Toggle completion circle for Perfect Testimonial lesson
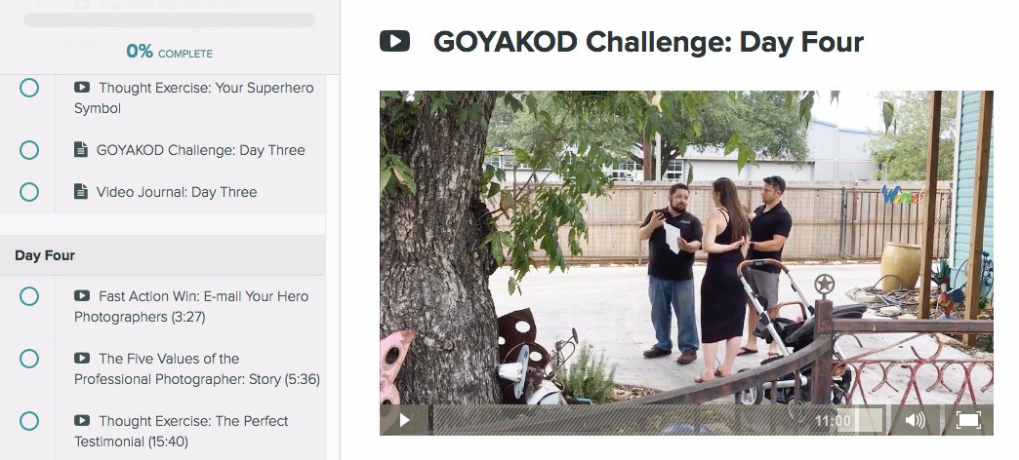The image size is (1019, 460). [28, 421]
